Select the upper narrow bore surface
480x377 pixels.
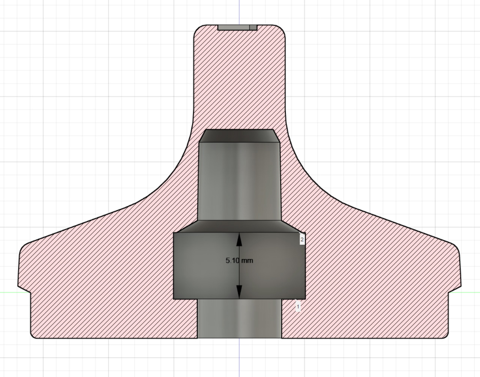(240, 180)
